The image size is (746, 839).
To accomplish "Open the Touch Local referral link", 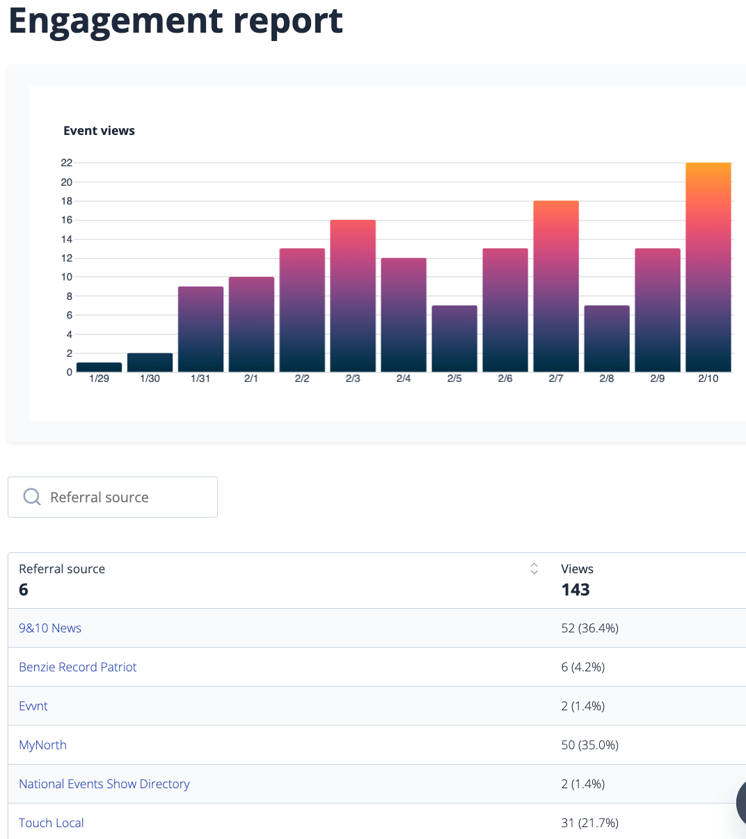I will click(x=51, y=823).
